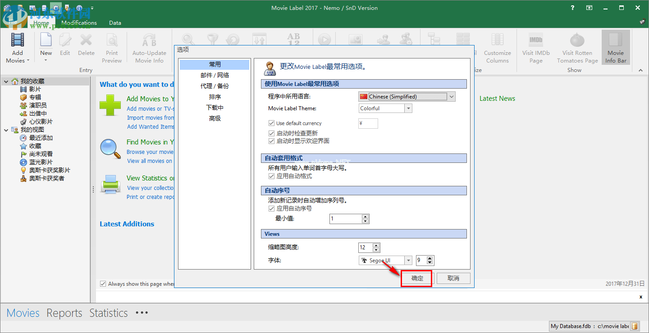Increase the 最小值 spinner value
Image resolution: width=649 pixels, height=333 pixels.
pyautogui.click(x=366, y=217)
